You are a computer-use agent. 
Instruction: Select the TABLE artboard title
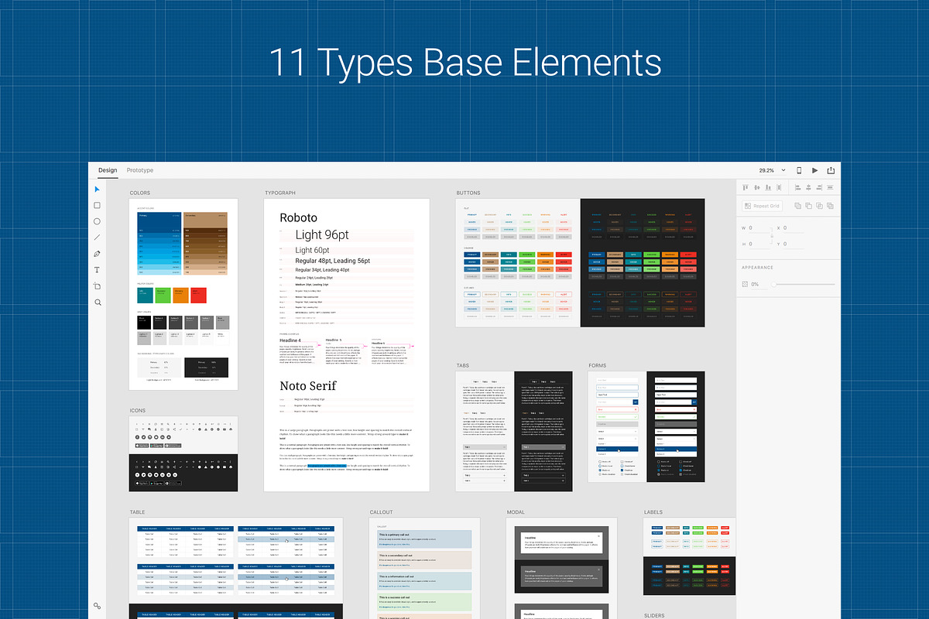[x=137, y=512]
